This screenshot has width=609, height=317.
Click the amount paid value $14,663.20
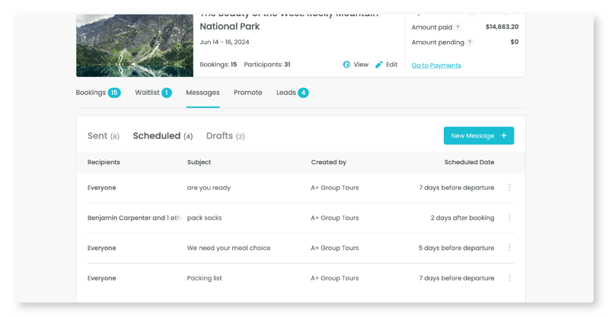(502, 27)
